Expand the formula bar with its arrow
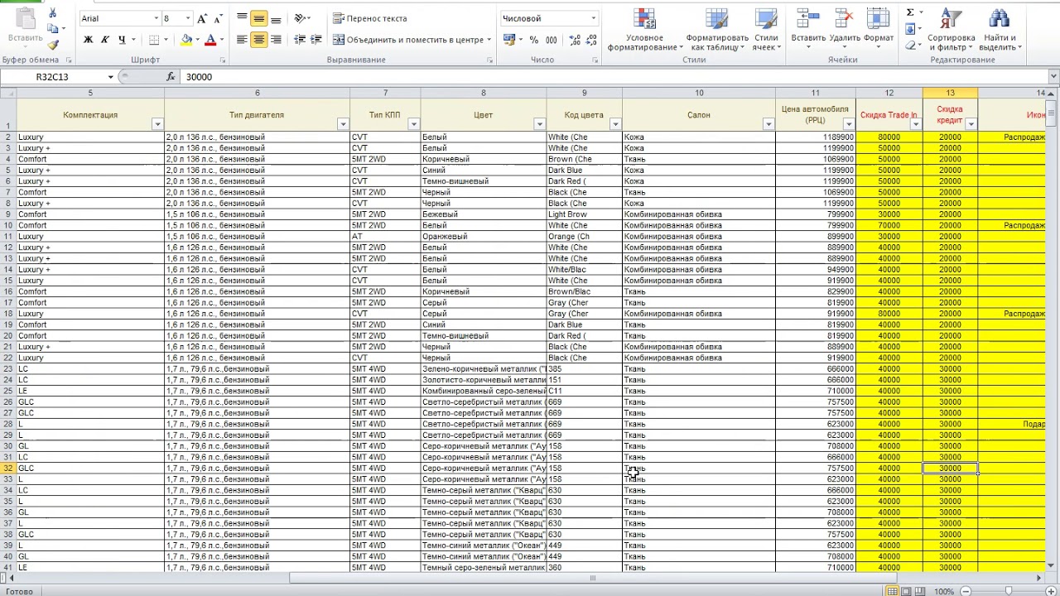This screenshot has height=596, width=1060. (1053, 76)
